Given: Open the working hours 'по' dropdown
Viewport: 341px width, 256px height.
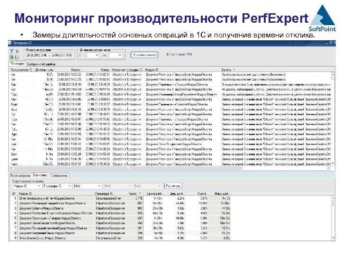Looking at the screenshot, I should [116, 55].
